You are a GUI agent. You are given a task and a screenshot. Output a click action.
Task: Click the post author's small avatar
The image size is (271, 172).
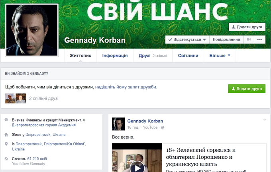118,124
